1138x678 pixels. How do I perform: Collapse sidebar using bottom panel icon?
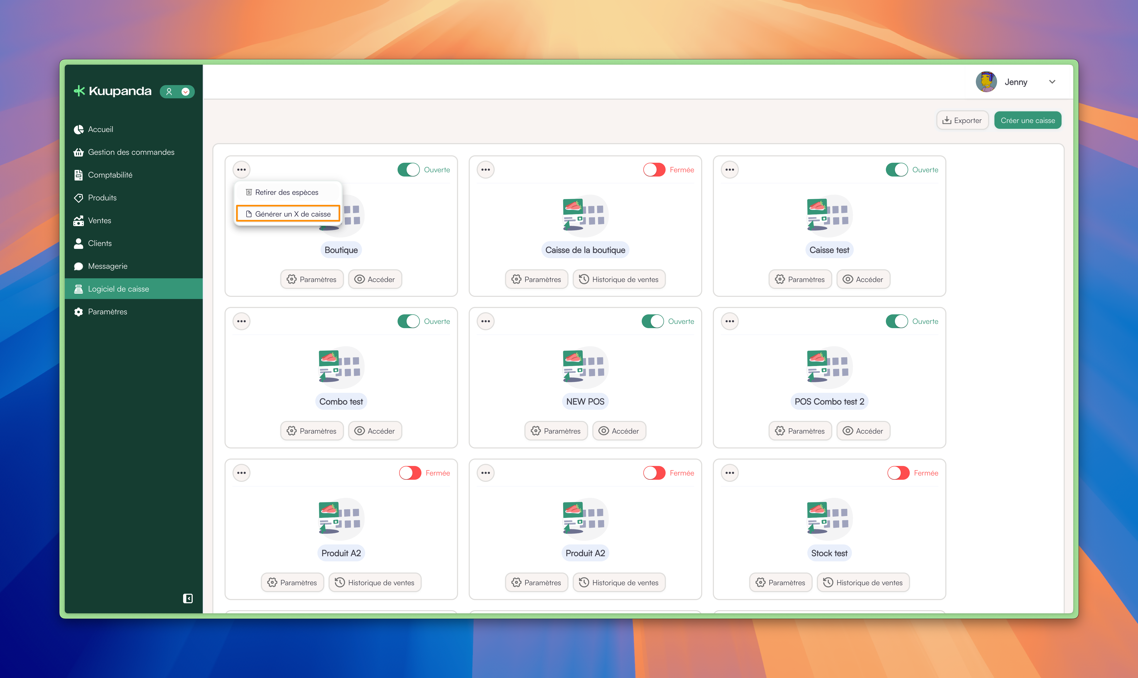(x=188, y=598)
